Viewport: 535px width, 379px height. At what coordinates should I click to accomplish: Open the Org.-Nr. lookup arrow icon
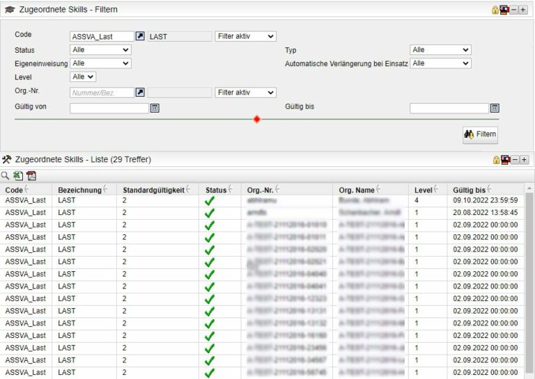140,92
